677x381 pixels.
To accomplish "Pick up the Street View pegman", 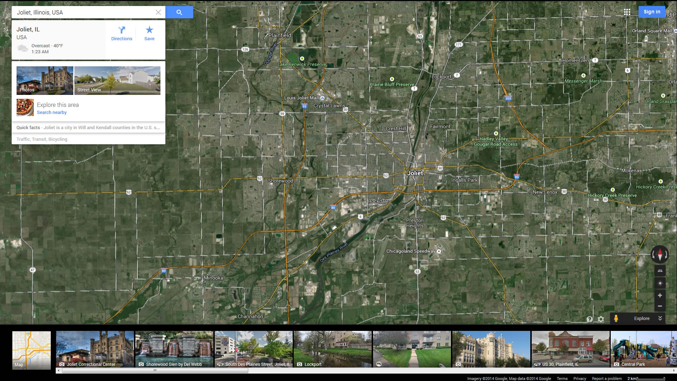I will pyautogui.click(x=616, y=318).
